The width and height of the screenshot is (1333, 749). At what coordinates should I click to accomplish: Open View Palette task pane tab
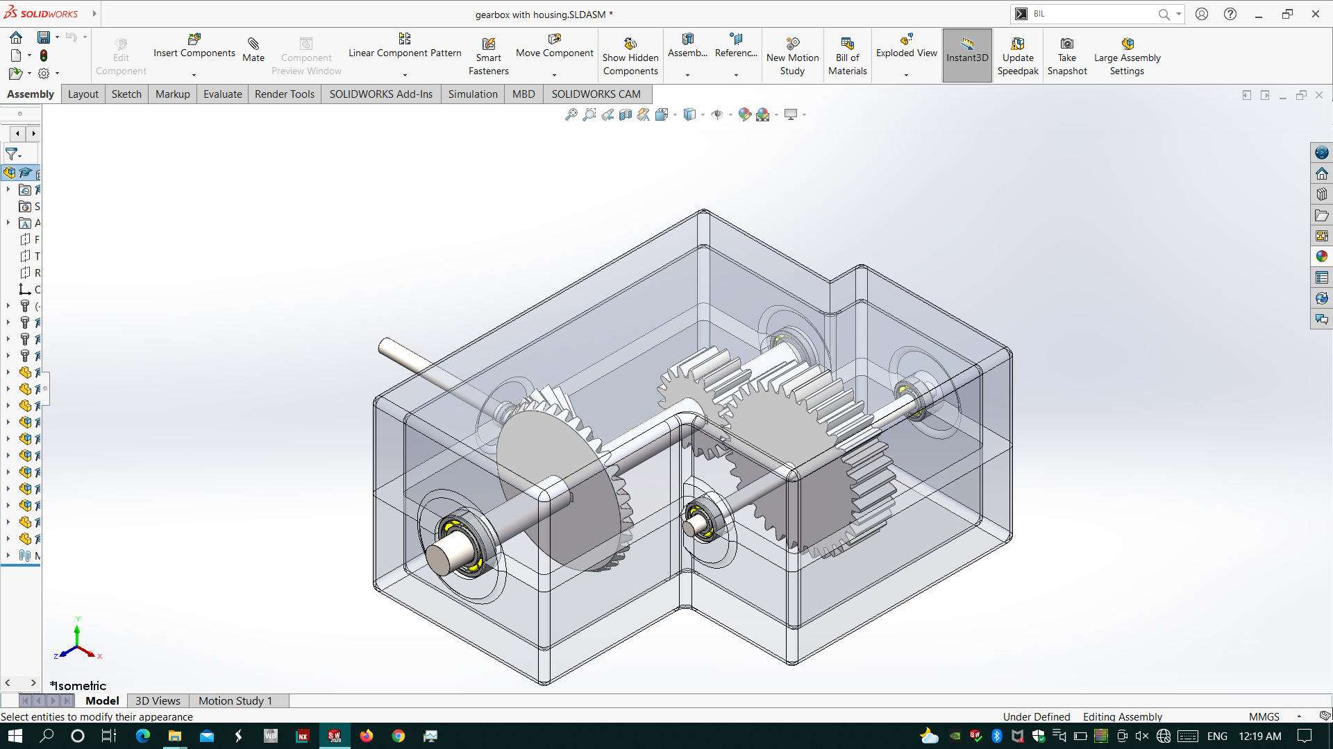point(1321,236)
